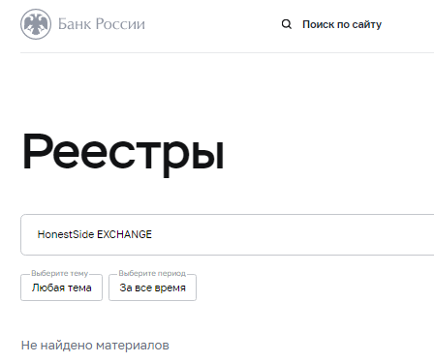Viewport: 434px width, 363px height.
Task: Open the "Поиск по сайту" site search
Action: (x=342, y=24)
